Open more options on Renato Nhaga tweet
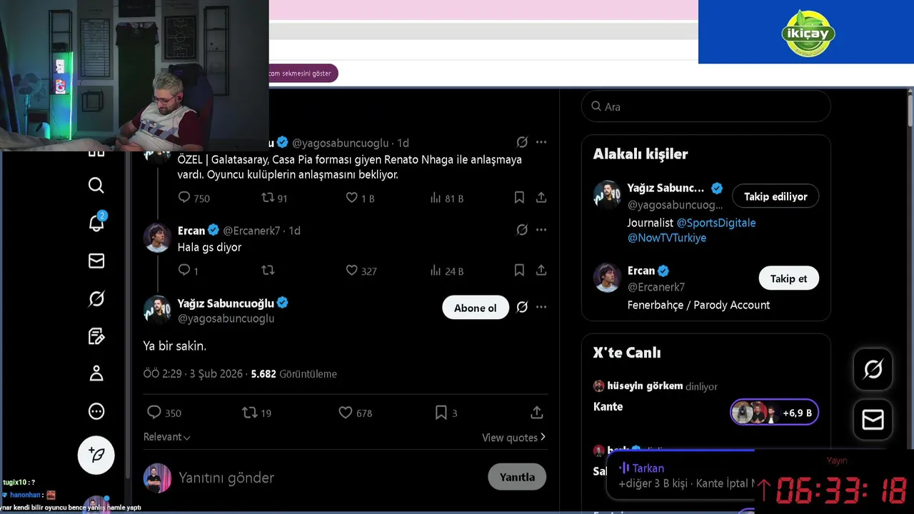 [x=541, y=142]
